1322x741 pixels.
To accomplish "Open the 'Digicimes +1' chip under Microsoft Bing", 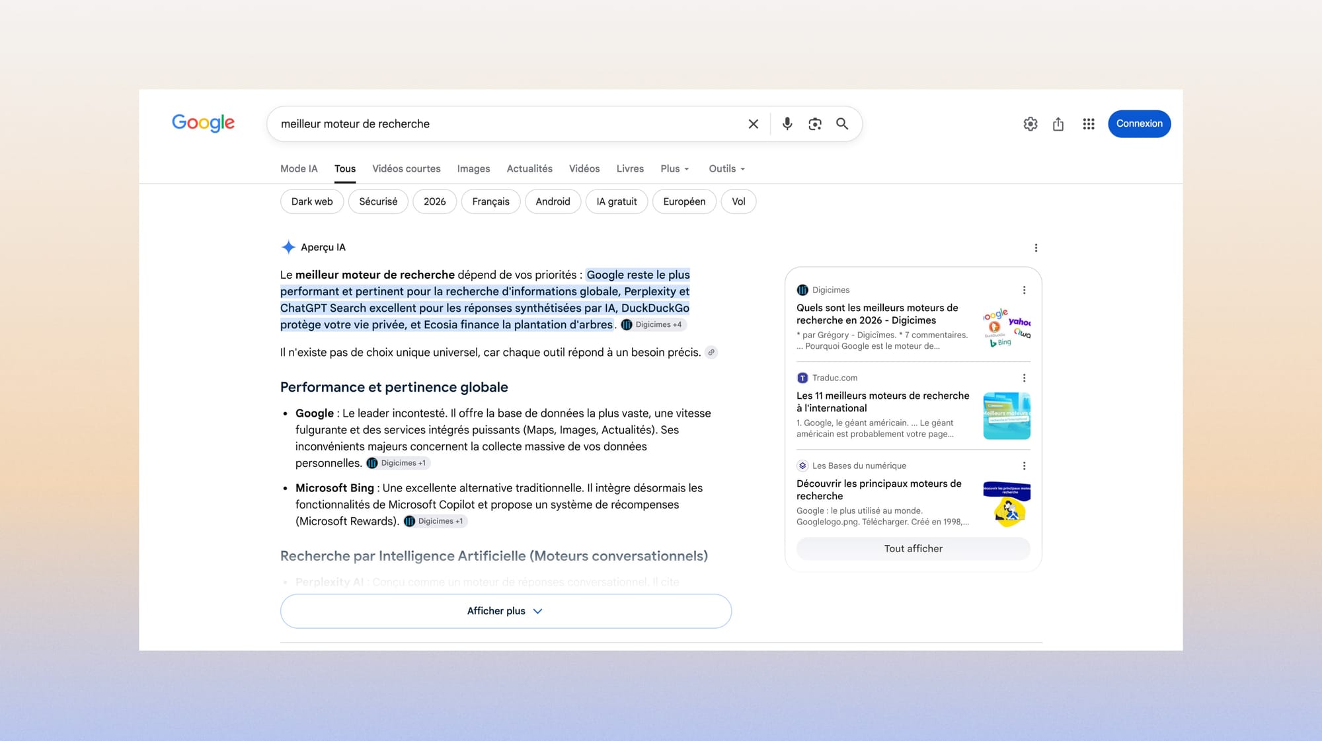I will (435, 521).
